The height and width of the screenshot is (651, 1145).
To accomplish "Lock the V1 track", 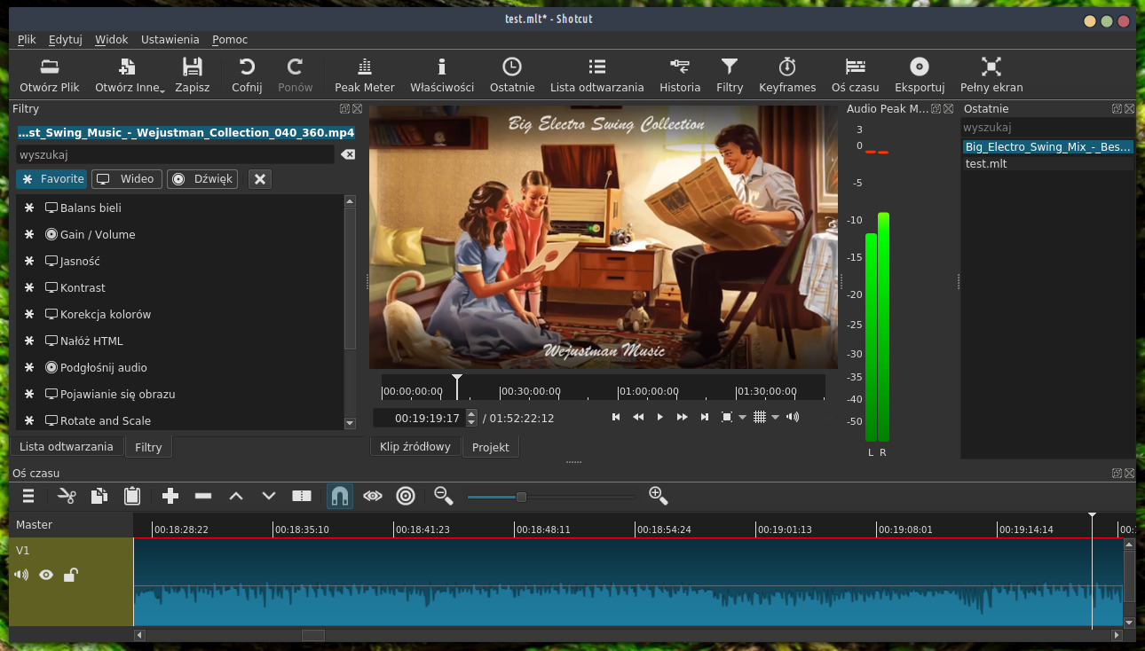I will [x=70, y=575].
